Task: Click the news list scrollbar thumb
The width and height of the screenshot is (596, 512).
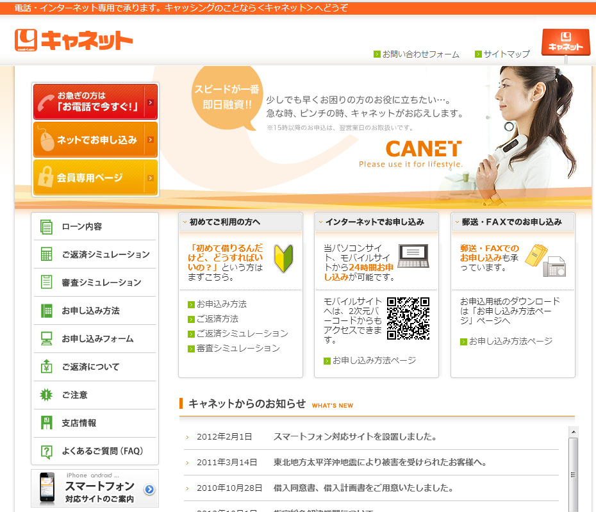Action: [574, 475]
